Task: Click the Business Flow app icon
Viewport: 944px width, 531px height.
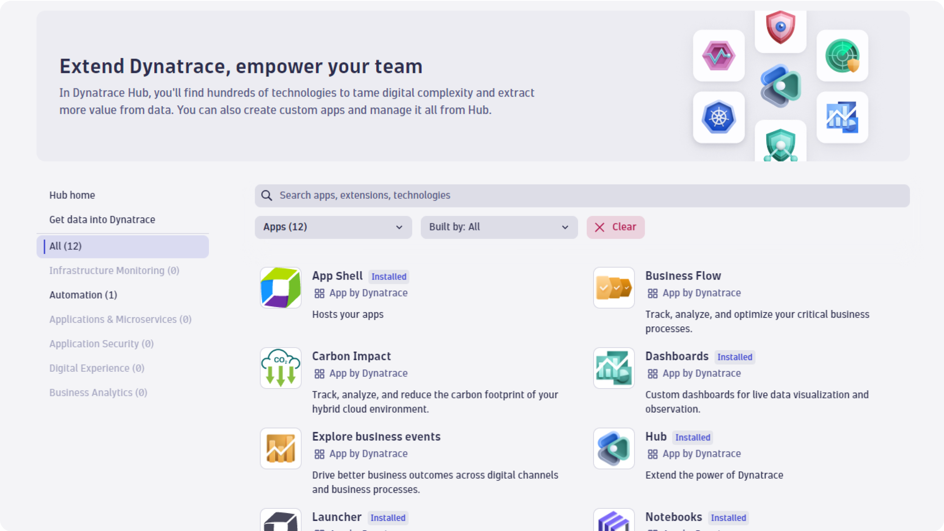Action: tap(613, 288)
